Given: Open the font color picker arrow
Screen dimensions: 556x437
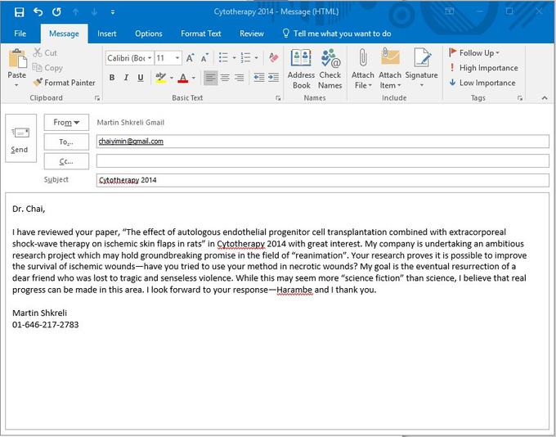Looking at the screenshot, I should tap(194, 78).
